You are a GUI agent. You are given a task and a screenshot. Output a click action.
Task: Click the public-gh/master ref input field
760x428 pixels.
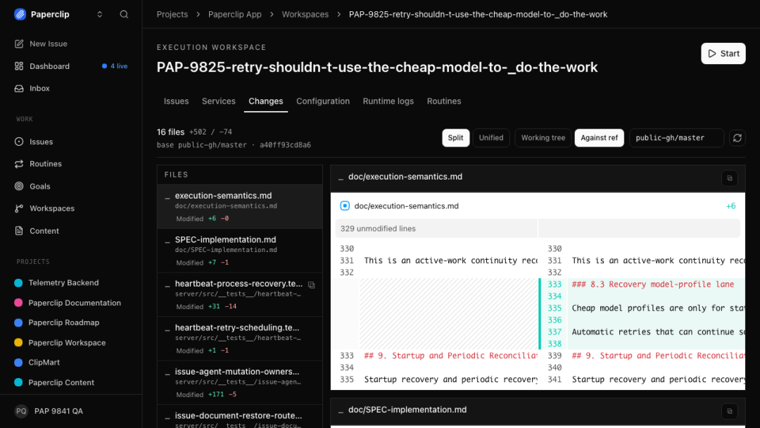point(676,138)
